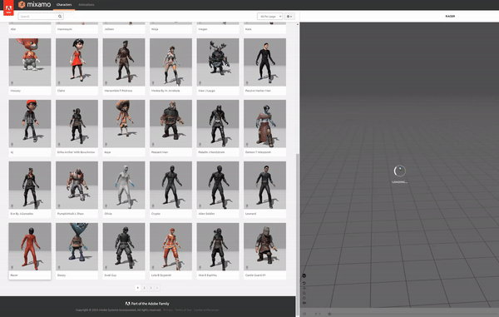The height and width of the screenshot is (317, 499).
Task: Click the zoom icon in viewer
Action: point(304,293)
